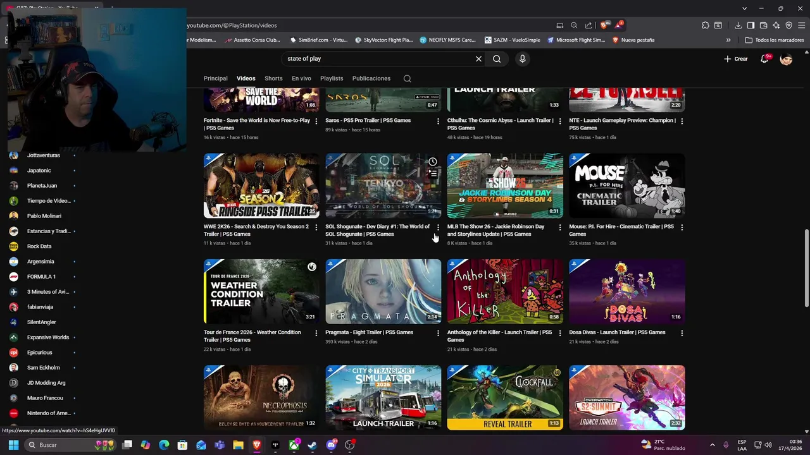Open options for Mouse: P.I. For Hire video
This screenshot has width=810, height=455.
tap(682, 227)
